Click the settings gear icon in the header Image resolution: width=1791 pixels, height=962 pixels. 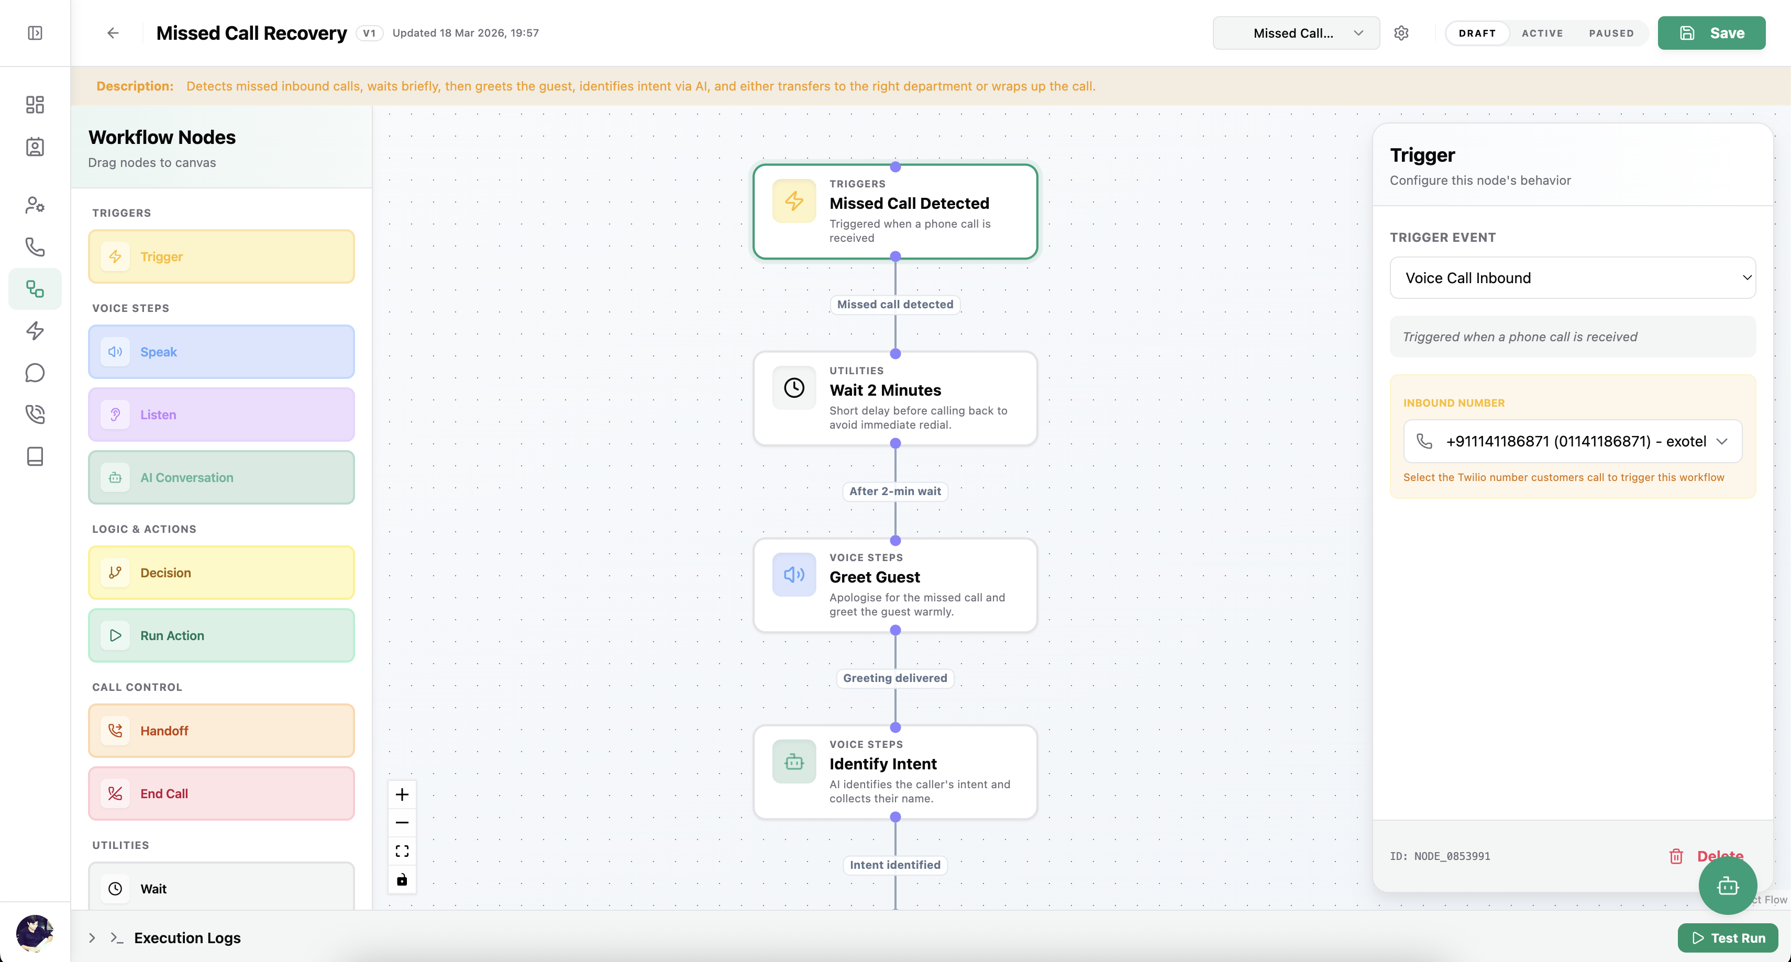(1401, 32)
